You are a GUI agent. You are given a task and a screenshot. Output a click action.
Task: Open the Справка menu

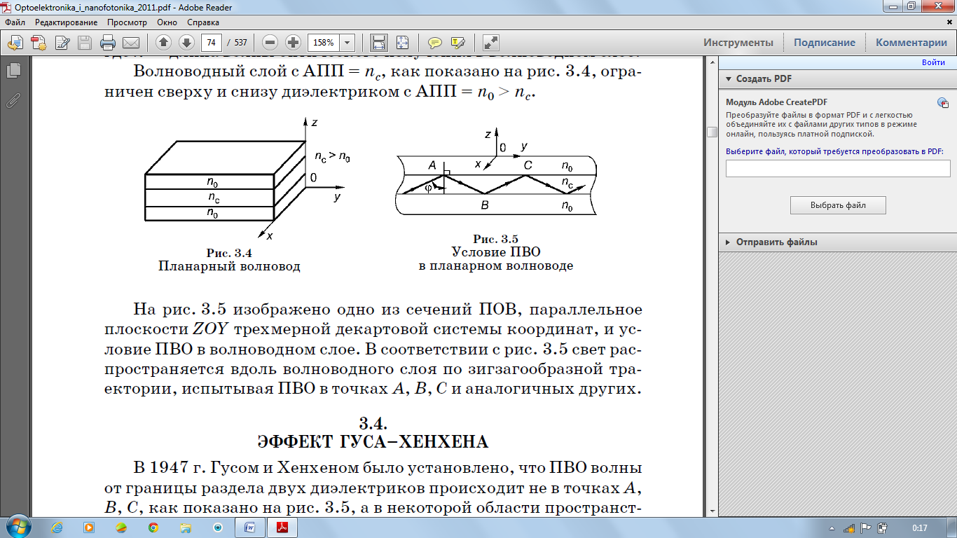click(202, 22)
